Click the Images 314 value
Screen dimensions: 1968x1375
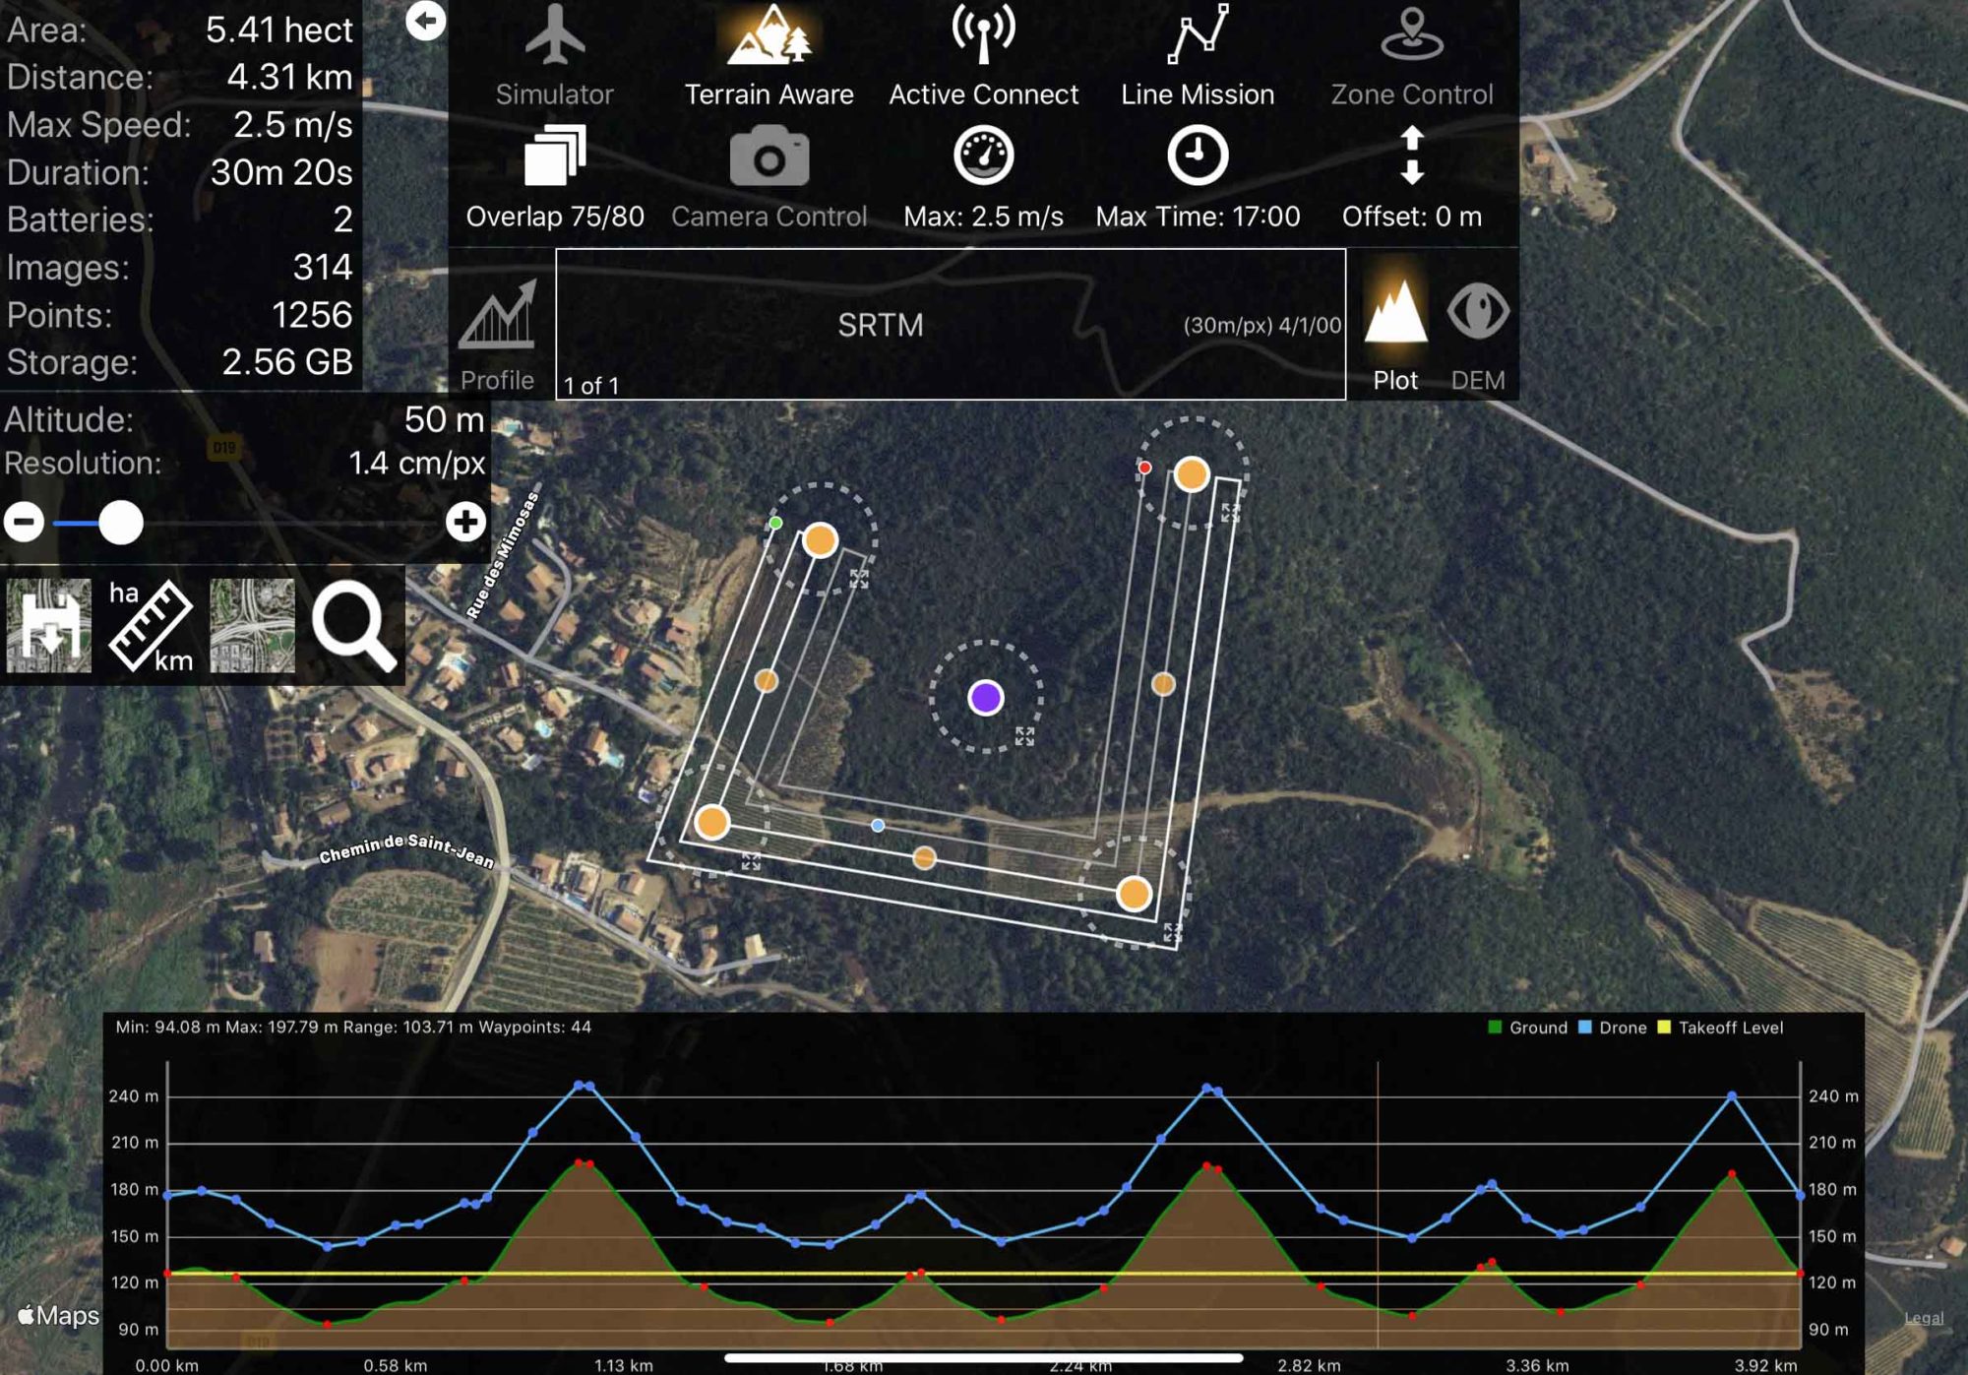pyautogui.click(x=323, y=267)
